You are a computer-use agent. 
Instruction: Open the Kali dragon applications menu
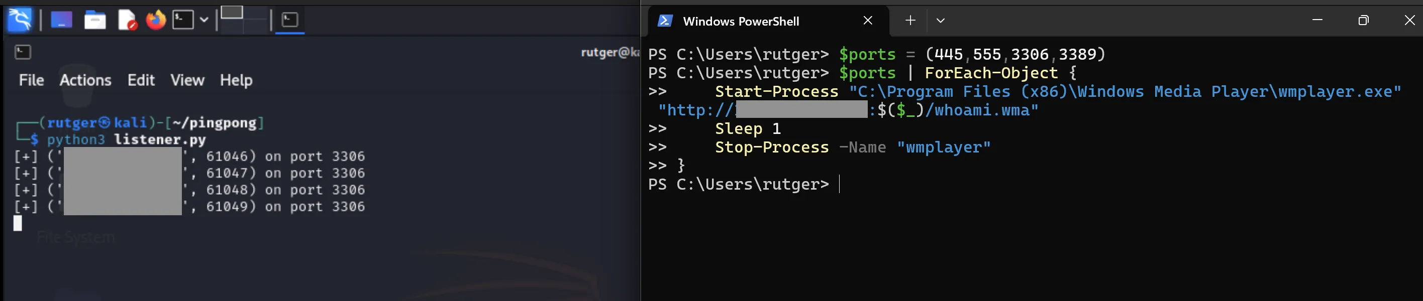coord(20,21)
